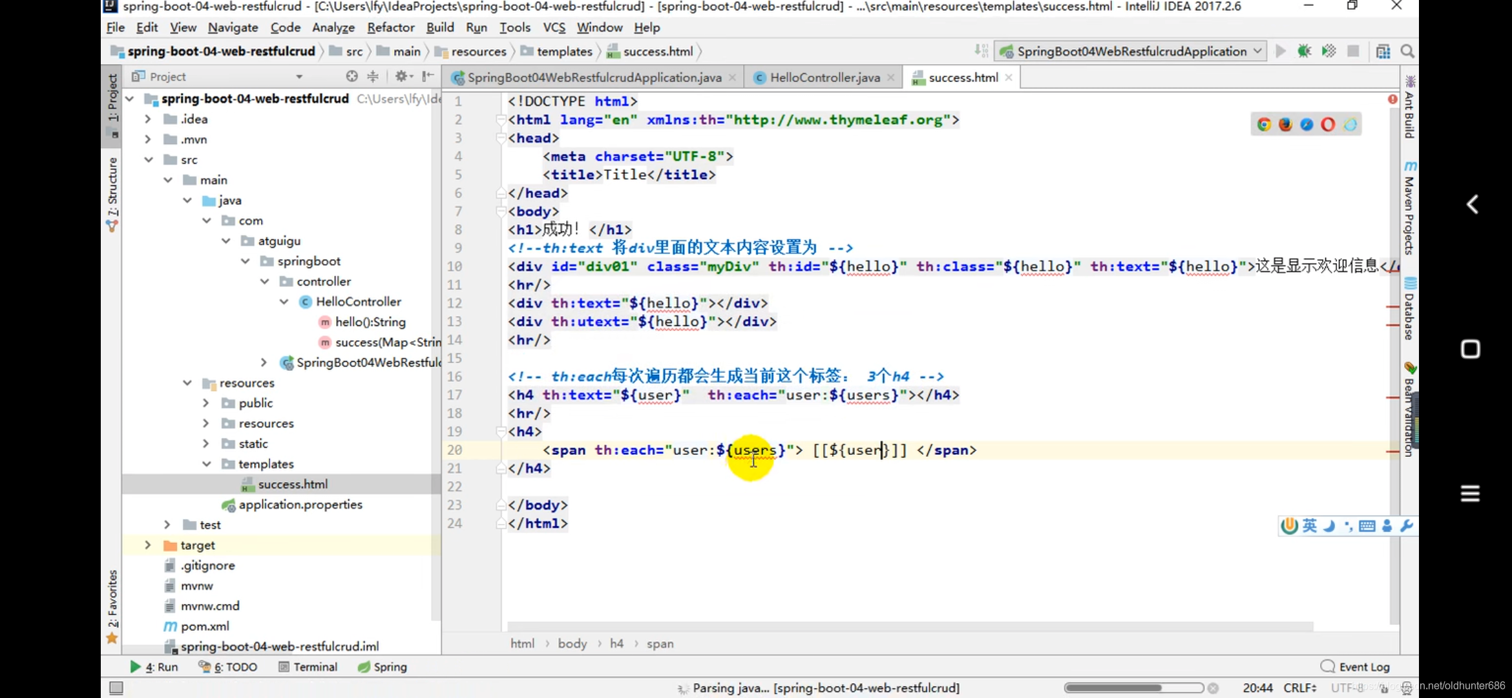The width and height of the screenshot is (1512, 698).
Task: Open the Project Structure icon
Action: tap(1383, 51)
